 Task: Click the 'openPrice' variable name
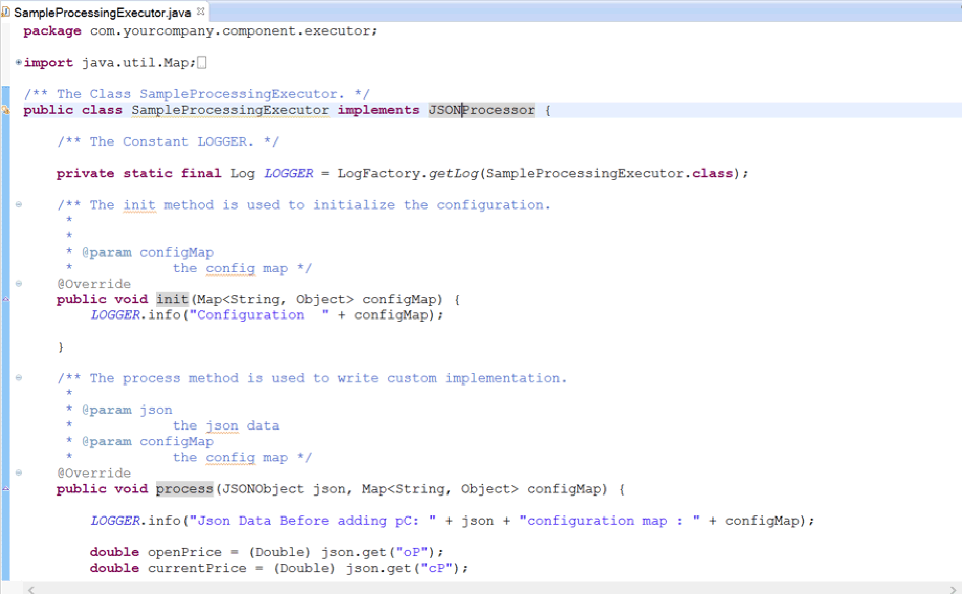(184, 552)
